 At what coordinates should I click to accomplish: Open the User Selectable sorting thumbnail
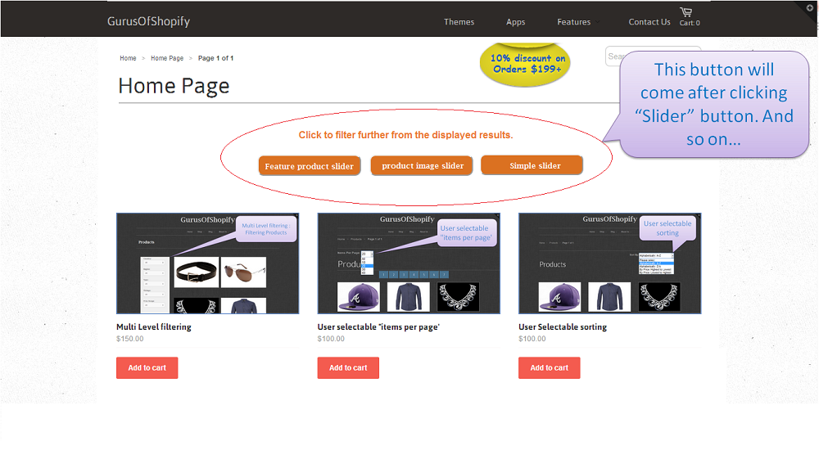click(609, 263)
